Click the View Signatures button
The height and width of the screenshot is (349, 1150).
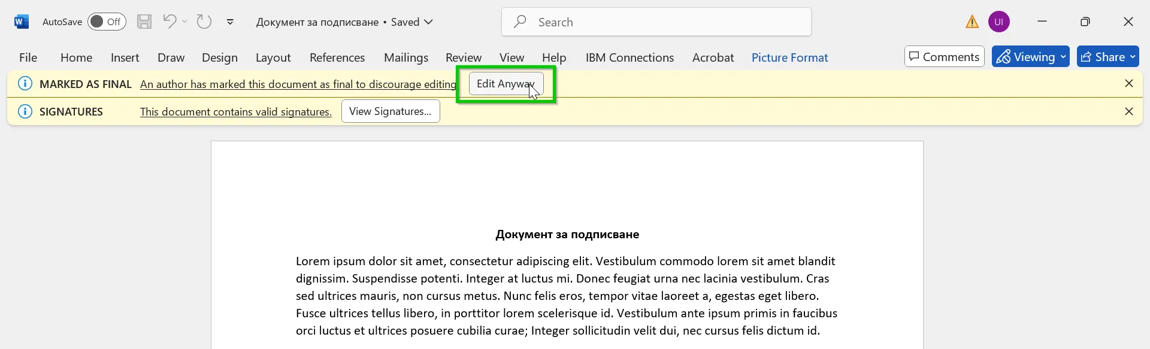point(391,111)
